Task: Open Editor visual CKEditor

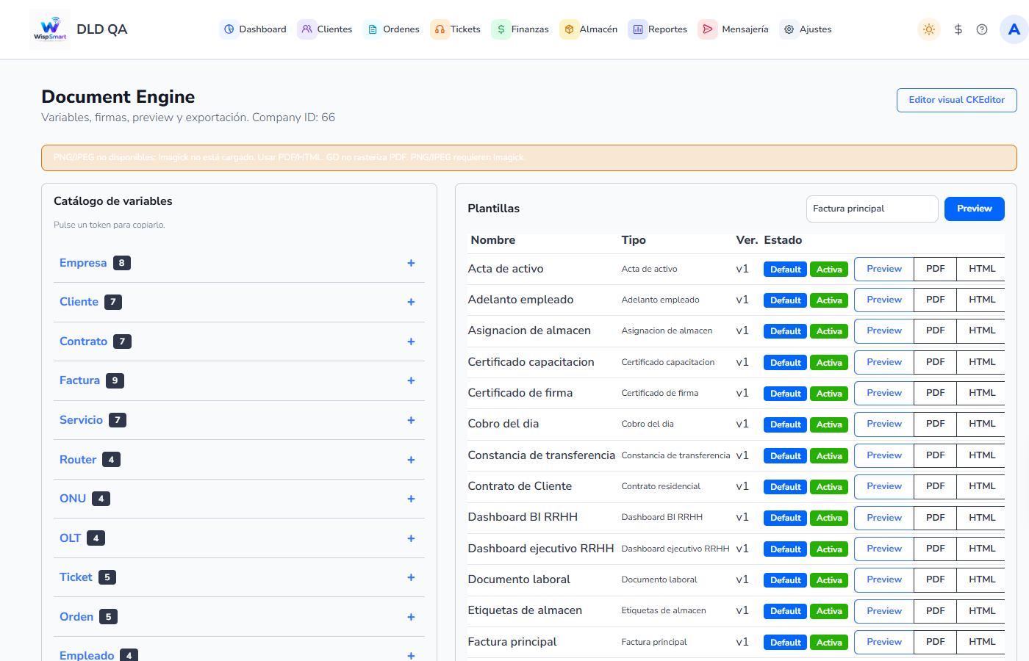Action: coord(956,100)
